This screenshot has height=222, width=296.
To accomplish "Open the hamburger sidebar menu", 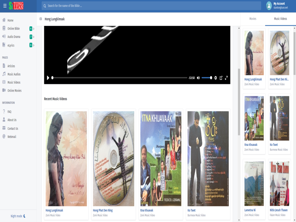I will pos(5,6).
